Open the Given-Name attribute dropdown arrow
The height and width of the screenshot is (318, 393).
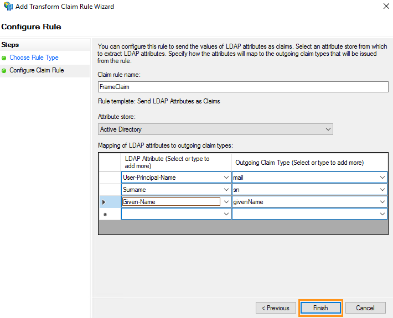click(226, 202)
